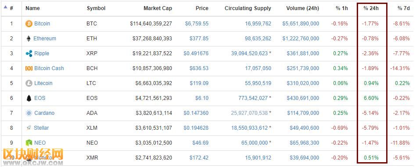Image resolution: width=416 pixels, height=167 pixels.
Task: Toggle rank sort arrow beside # header
Action: pyautogui.click(x=5, y=7)
